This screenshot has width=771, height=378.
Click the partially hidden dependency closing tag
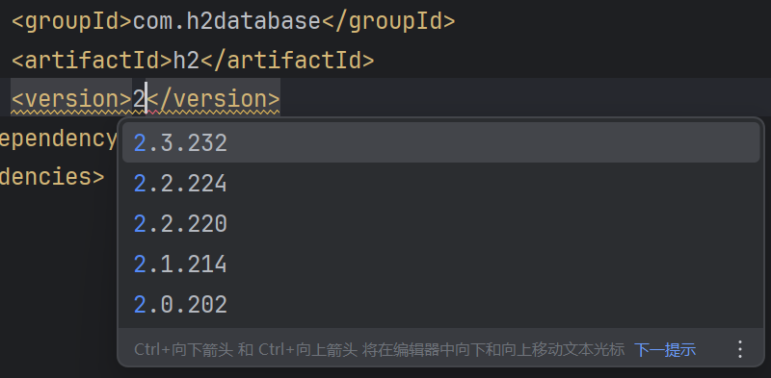58,139
